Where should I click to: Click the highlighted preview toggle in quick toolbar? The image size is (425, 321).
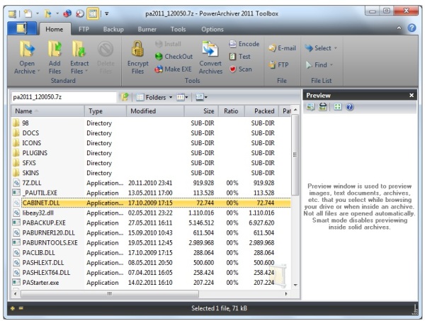(93, 13)
